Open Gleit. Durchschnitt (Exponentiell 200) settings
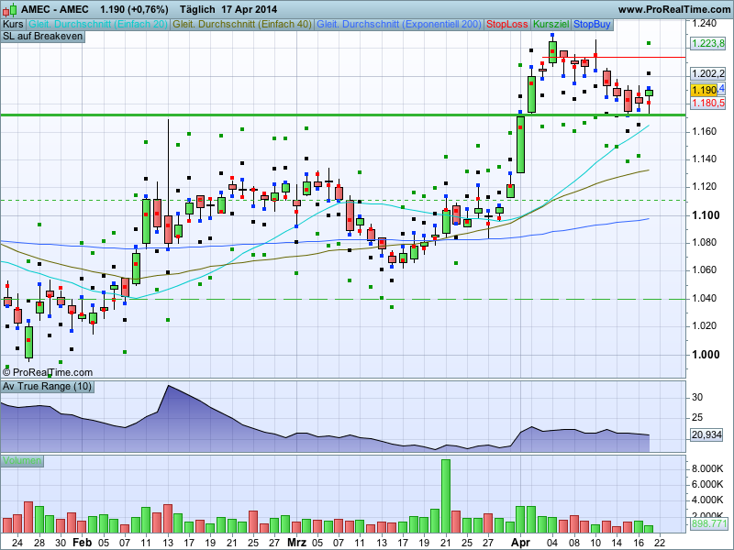The image size is (734, 550). 398,23
